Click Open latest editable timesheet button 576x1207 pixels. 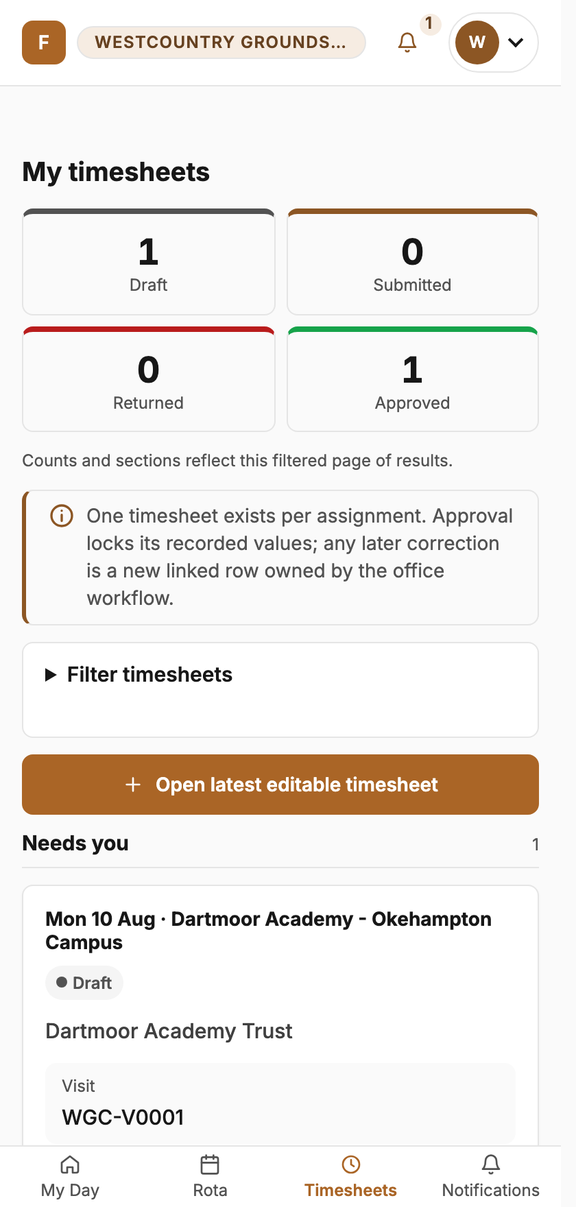point(280,785)
